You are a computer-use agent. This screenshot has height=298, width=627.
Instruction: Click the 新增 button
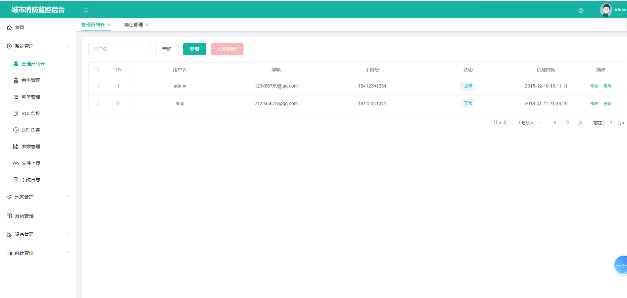tap(194, 49)
